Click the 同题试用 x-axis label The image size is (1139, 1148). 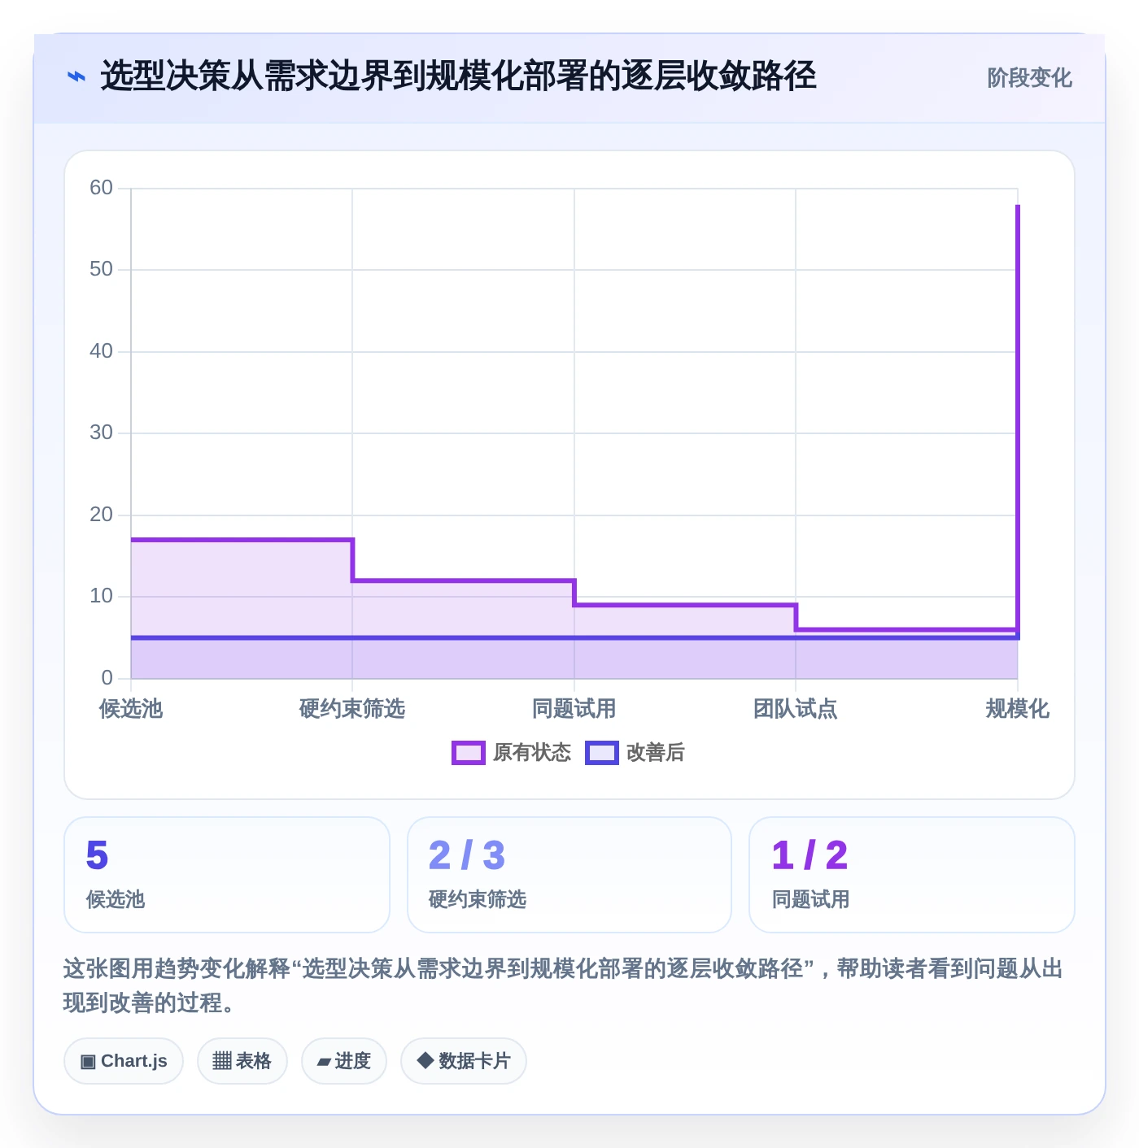tap(574, 709)
